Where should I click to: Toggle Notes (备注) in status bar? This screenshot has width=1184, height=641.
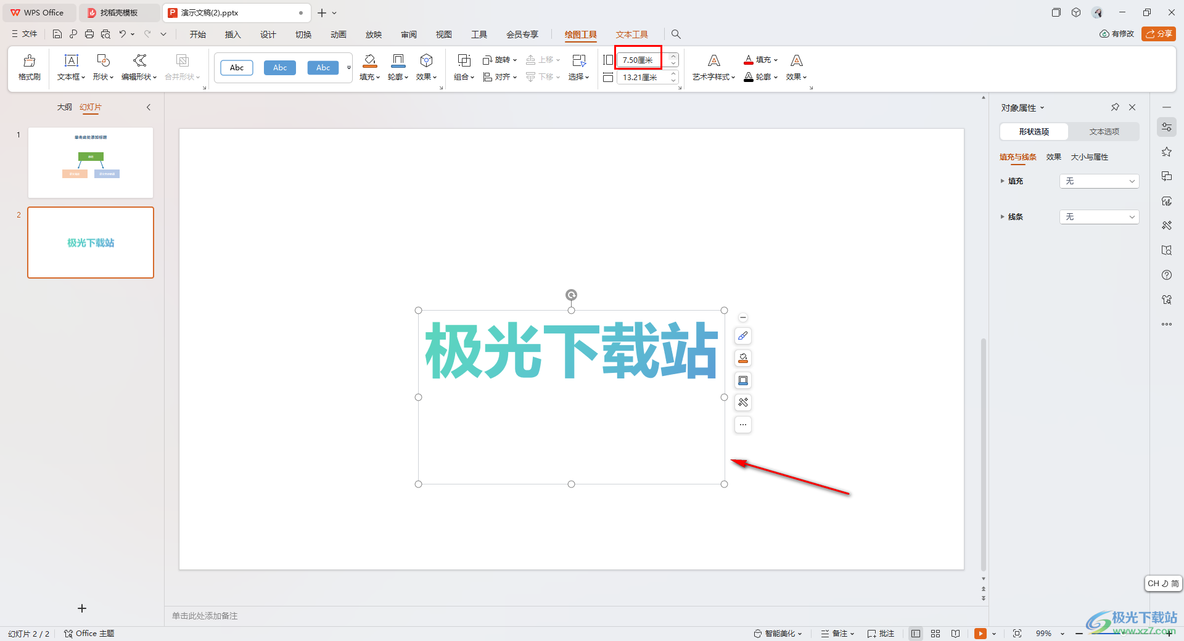(x=837, y=634)
